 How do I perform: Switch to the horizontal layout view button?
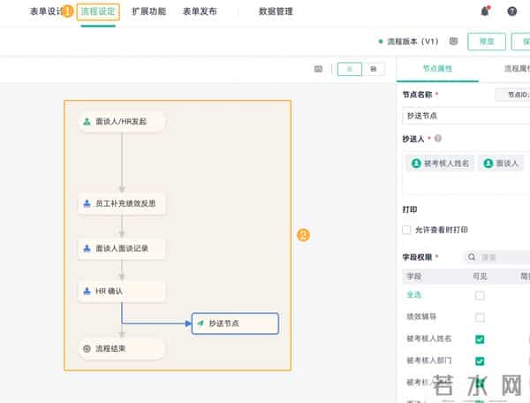(373, 69)
